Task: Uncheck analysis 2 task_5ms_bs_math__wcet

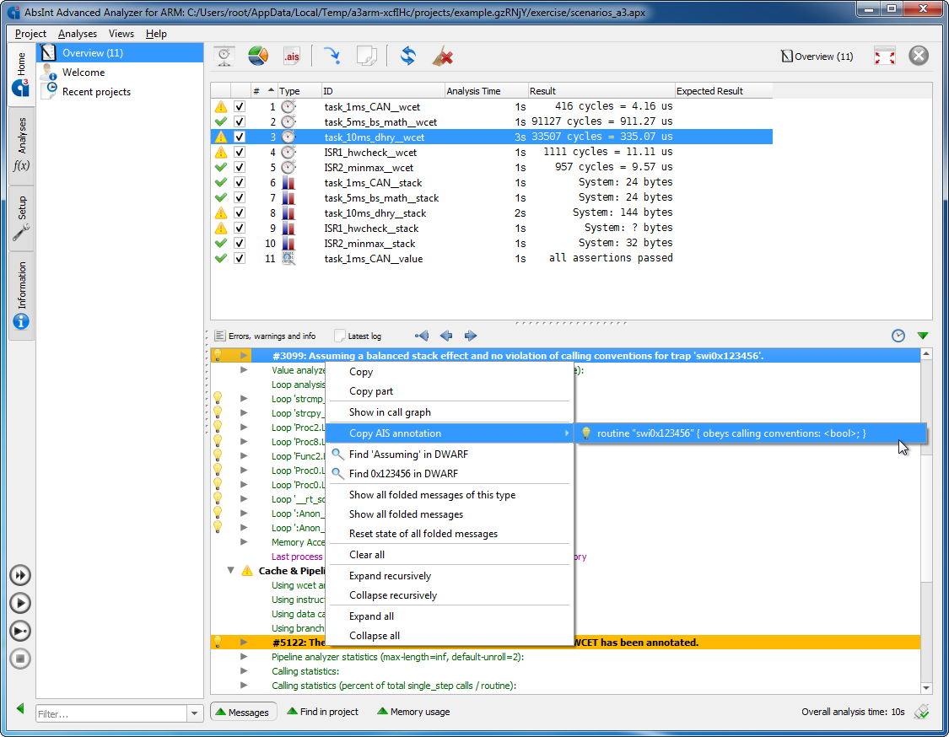Action: coord(240,121)
